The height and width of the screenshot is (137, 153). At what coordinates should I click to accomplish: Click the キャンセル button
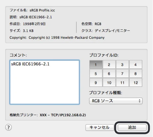[x=100, y=127]
